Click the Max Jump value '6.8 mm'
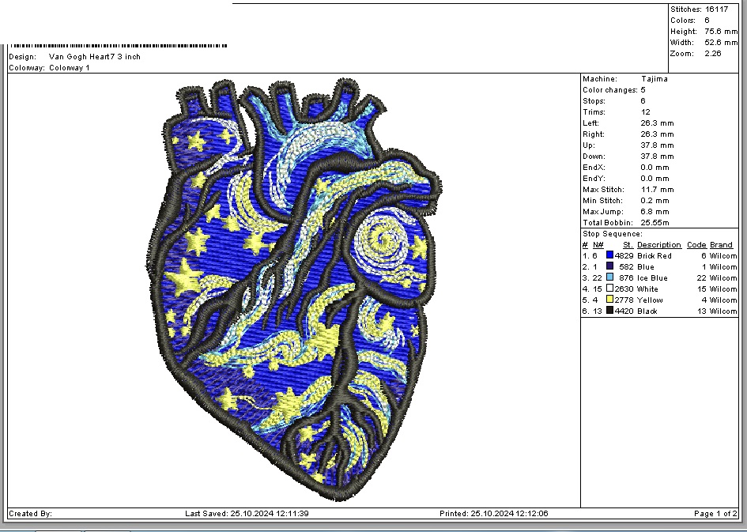 [x=655, y=212]
